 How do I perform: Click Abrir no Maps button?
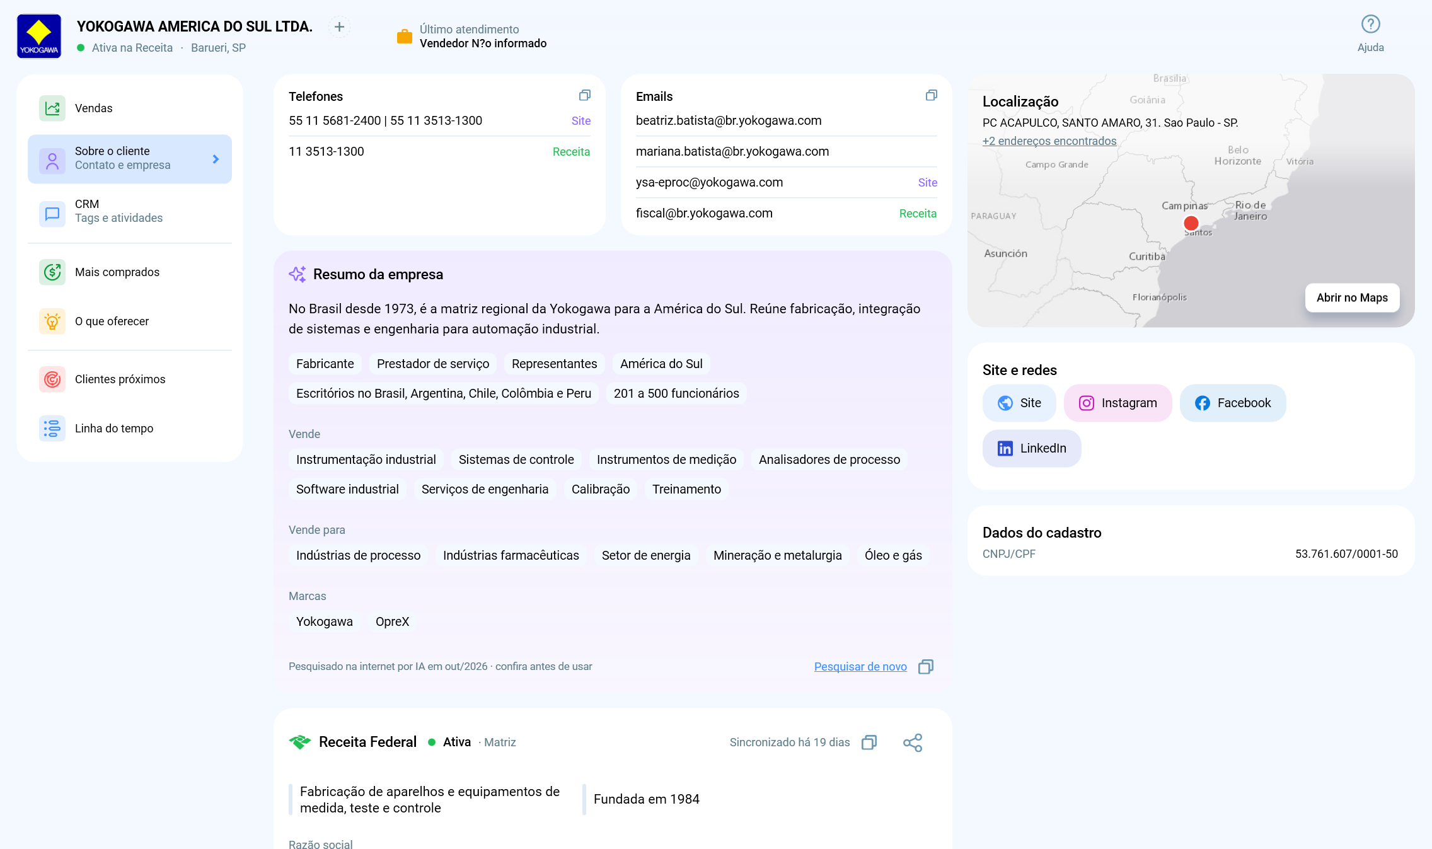[1352, 298]
